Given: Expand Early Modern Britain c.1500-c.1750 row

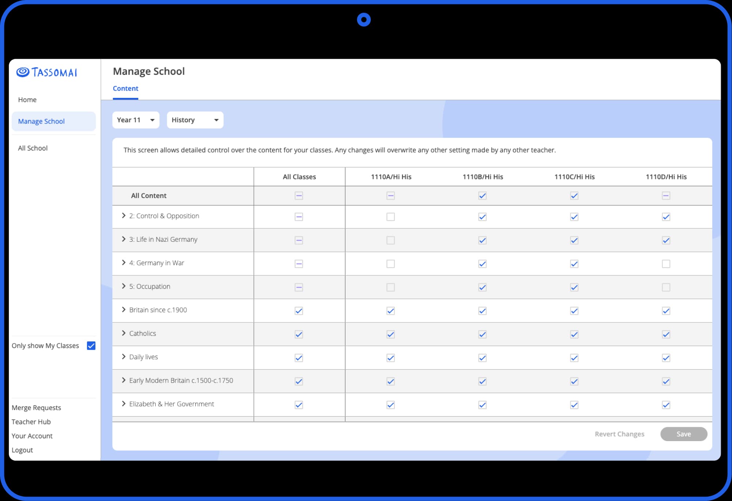Looking at the screenshot, I should click(124, 380).
